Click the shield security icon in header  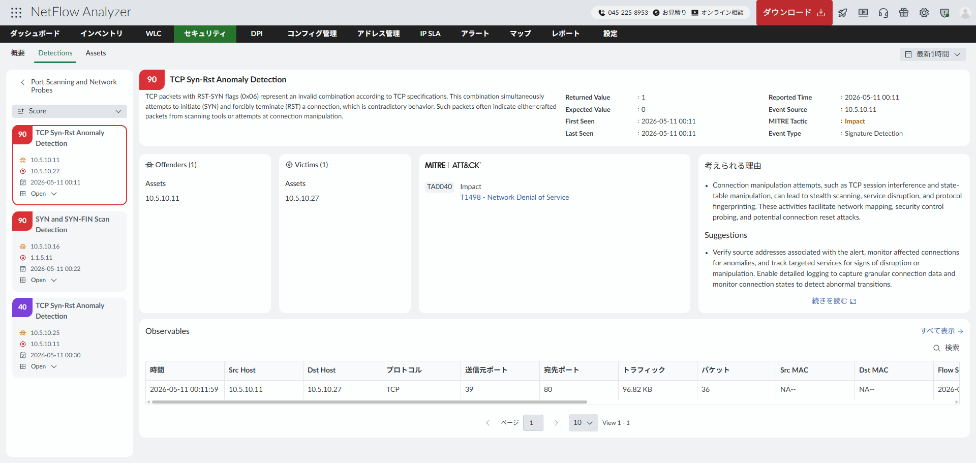944,13
